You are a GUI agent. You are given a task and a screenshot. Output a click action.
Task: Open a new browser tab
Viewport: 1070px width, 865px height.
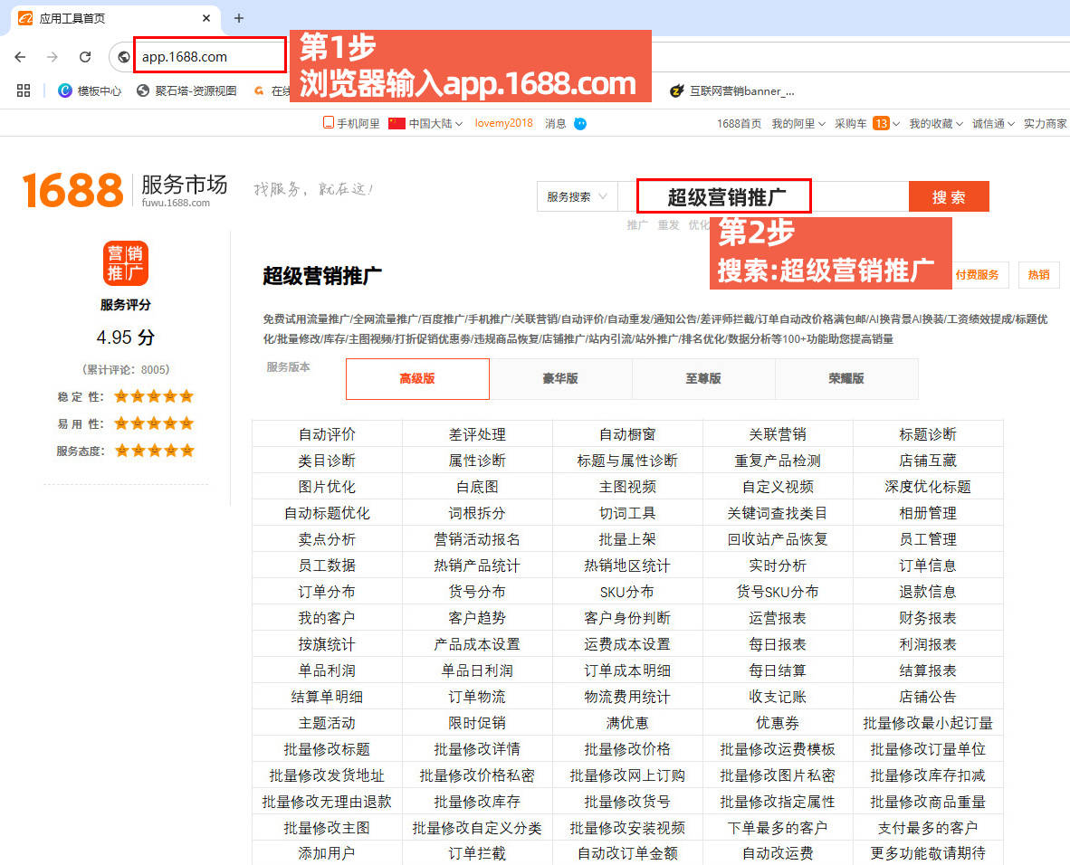click(239, 18)
